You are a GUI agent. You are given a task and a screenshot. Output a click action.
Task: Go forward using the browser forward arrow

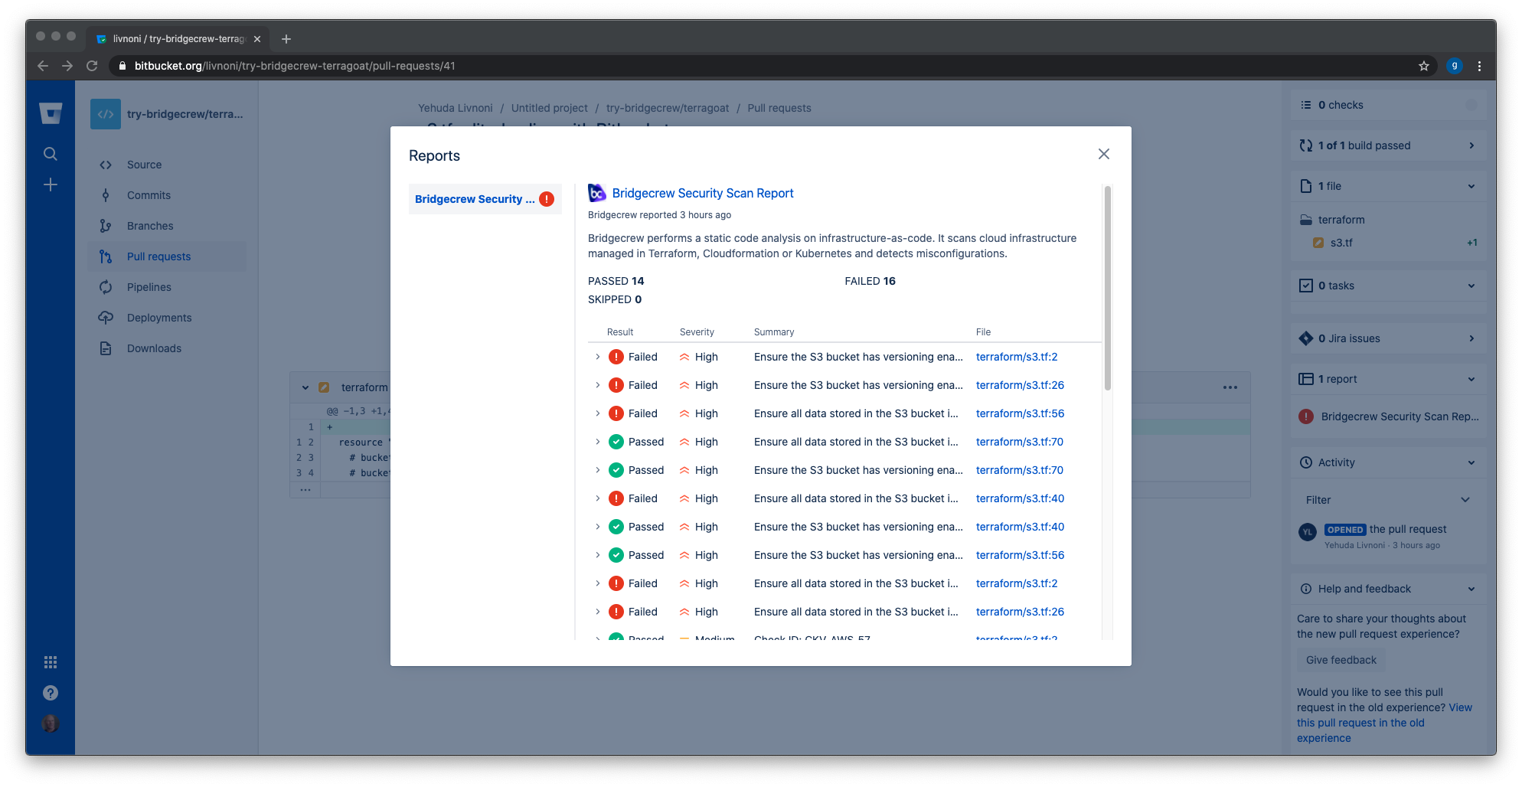pyautogui.click(x=67, y=66)
